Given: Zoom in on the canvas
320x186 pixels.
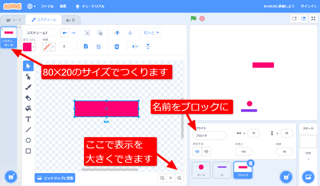Looking at the screenshot, I should (x=179, y=178).
